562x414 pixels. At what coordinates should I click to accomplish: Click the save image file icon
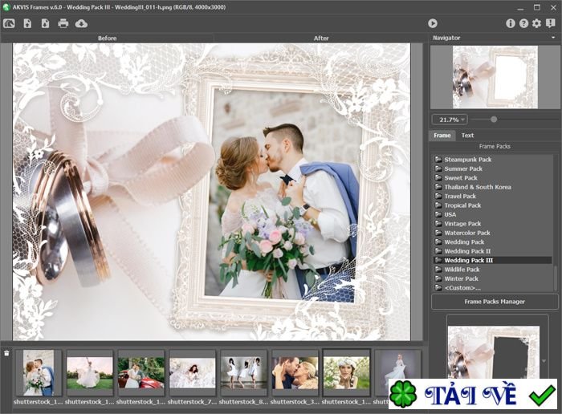pos(45,23)
